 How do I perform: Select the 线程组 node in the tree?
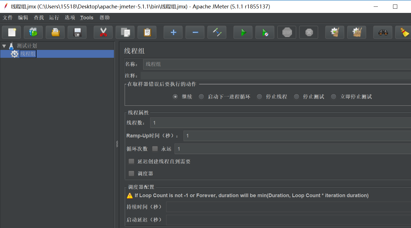point(28,54)
